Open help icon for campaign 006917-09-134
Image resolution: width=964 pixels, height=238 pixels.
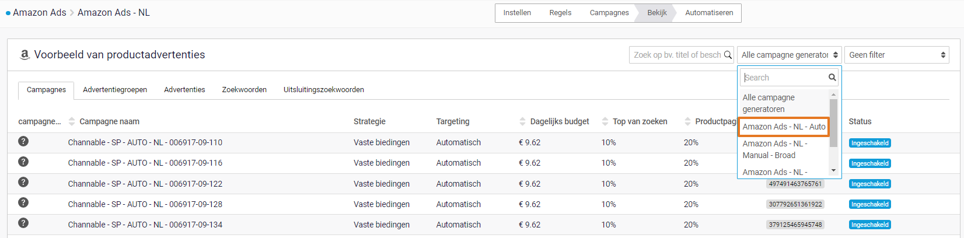click(23, 223)
